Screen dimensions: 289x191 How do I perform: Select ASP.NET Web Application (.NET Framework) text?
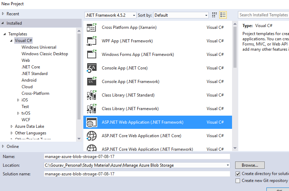(142, 122)
